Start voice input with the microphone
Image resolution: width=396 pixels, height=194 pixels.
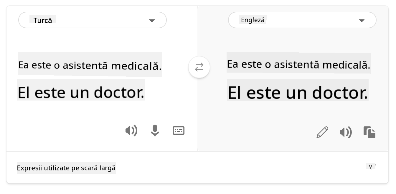point(155,131)
